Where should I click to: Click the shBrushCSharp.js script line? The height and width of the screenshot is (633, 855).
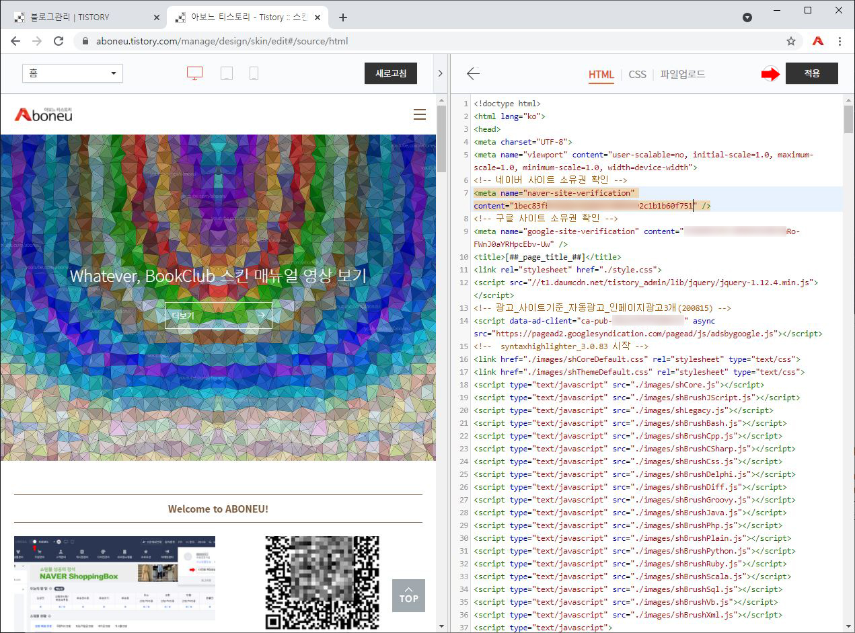pyautogui.click(x=634, y=449)
